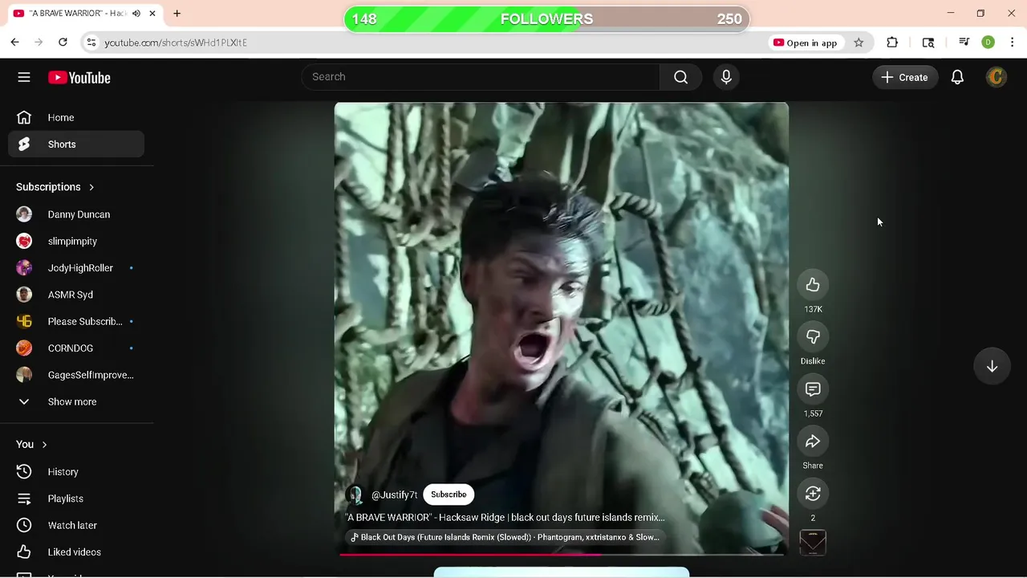The width and height of the screenshot is (1027, 578).
Task: Open the @Justify7t channel avatar
Action: click(x=355, y=495)
